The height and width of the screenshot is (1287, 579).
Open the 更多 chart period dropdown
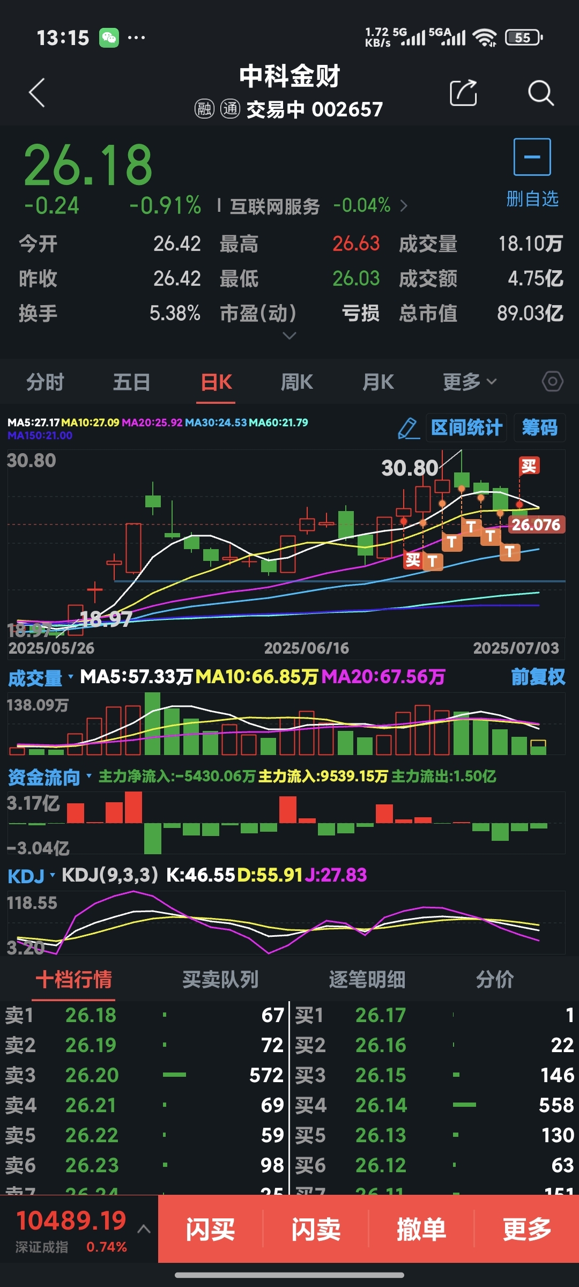pos(470,382)
